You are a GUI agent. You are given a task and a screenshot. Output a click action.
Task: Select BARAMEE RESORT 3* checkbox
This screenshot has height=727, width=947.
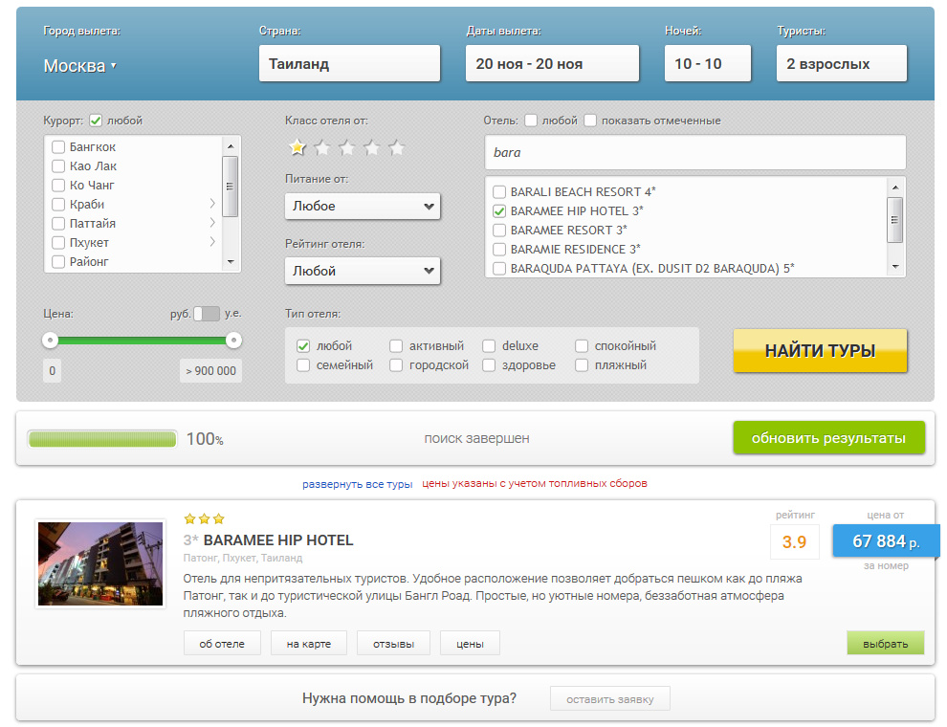pyautogui.click(x=499, y=230)
